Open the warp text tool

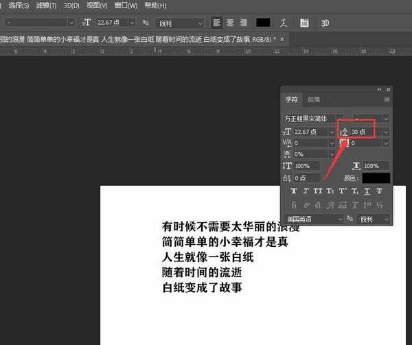284,23
